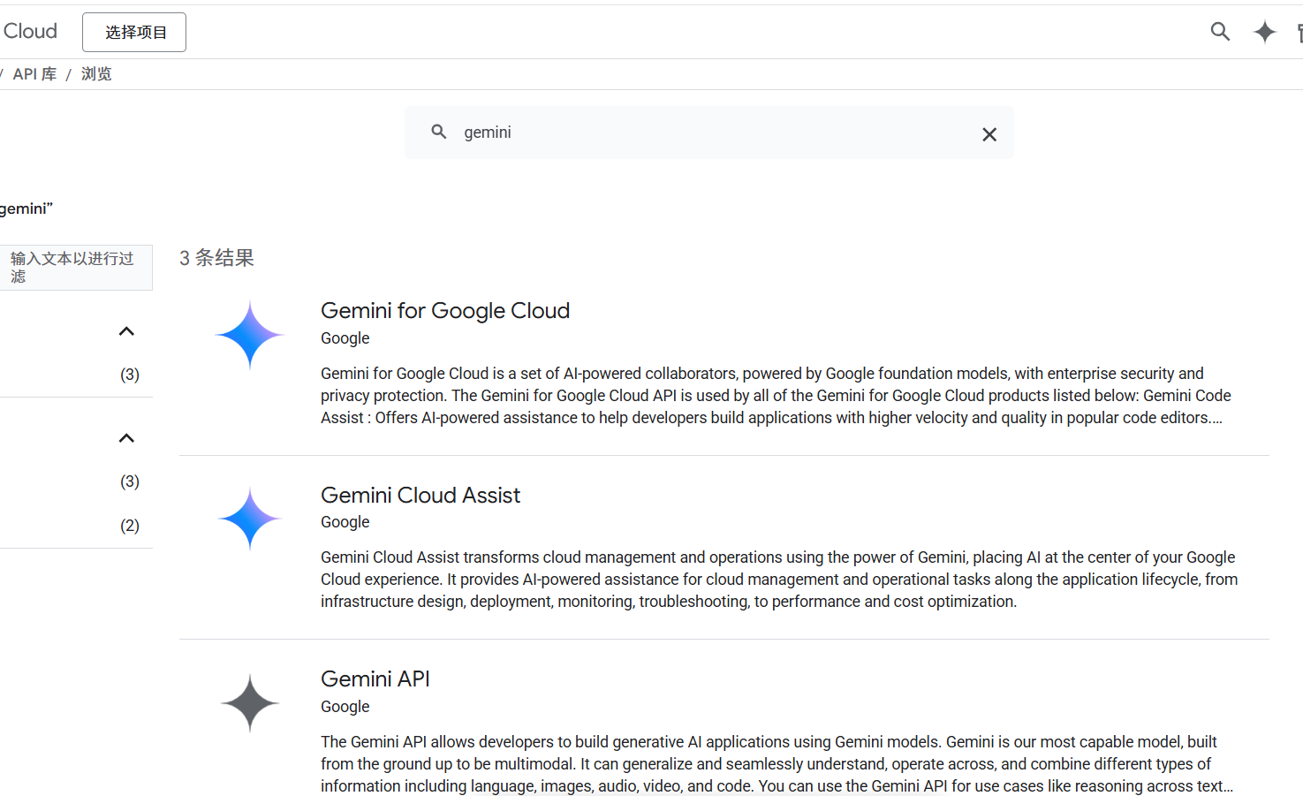Click the 选择项目 project selector button
This screenshot has width=1303, height=796.
point(134,32)
